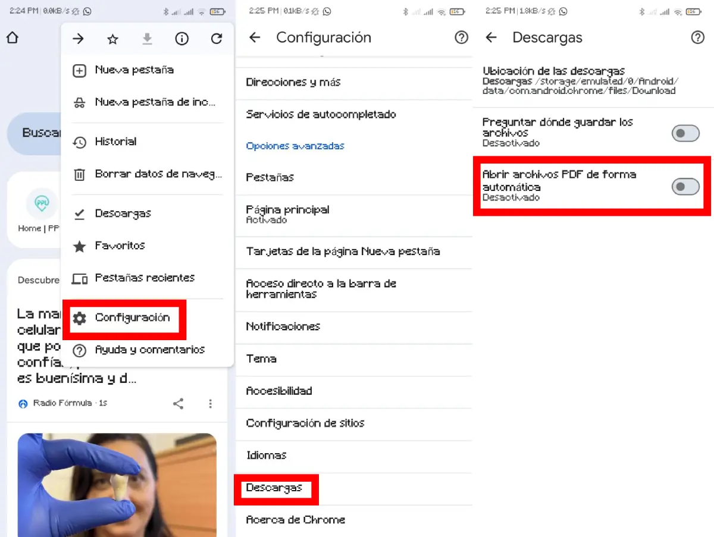Share the Radio Fórmula article
The height and width of the screenshot is (537, 714).
coord(178,404)
